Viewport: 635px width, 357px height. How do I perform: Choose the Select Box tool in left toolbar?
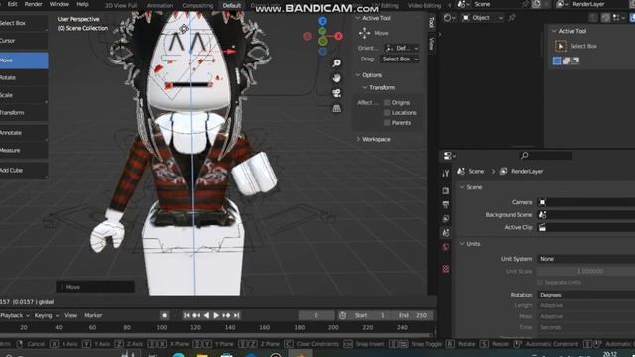(x=24, y=23)
